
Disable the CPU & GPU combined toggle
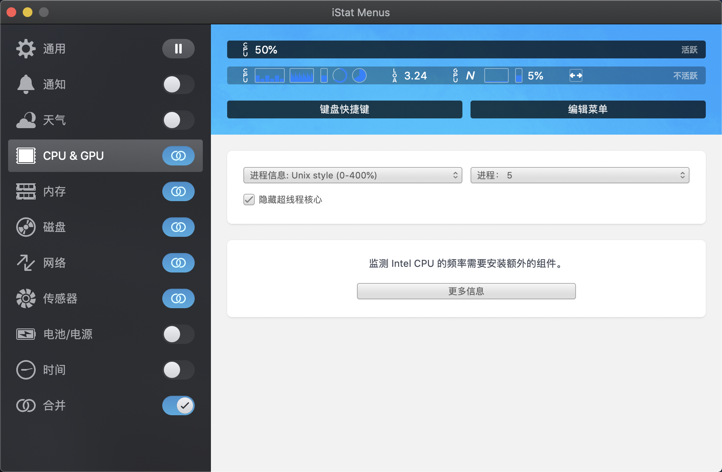tap(178, 156)
